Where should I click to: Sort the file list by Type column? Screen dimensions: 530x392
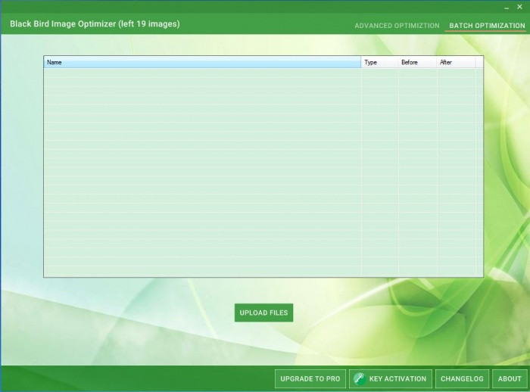(x=379, y=62)
